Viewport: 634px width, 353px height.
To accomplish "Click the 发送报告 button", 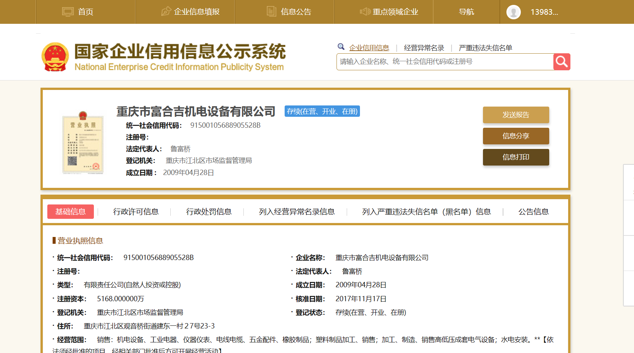I will coord(516,115).
